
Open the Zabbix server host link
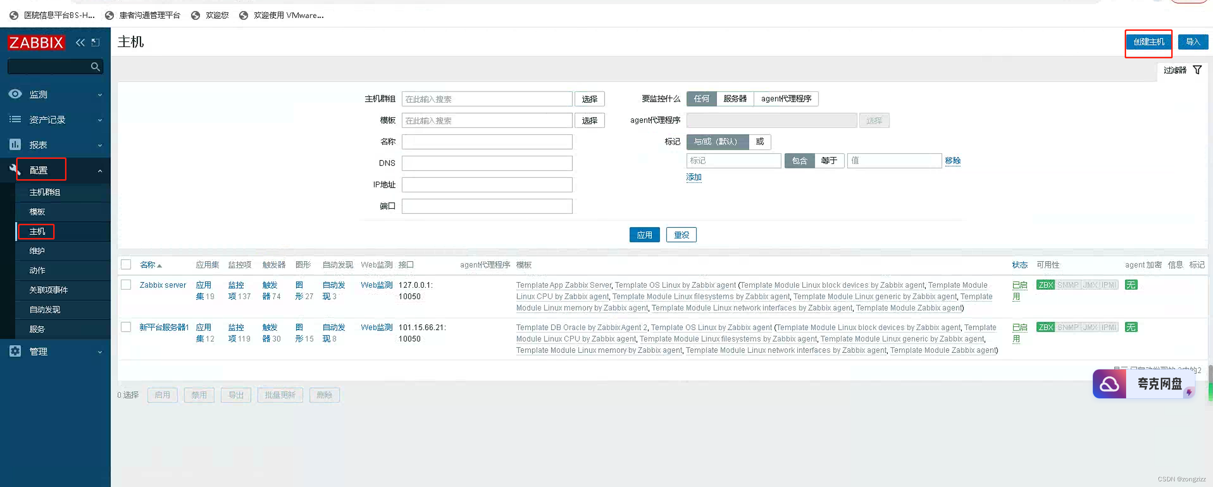162,285
